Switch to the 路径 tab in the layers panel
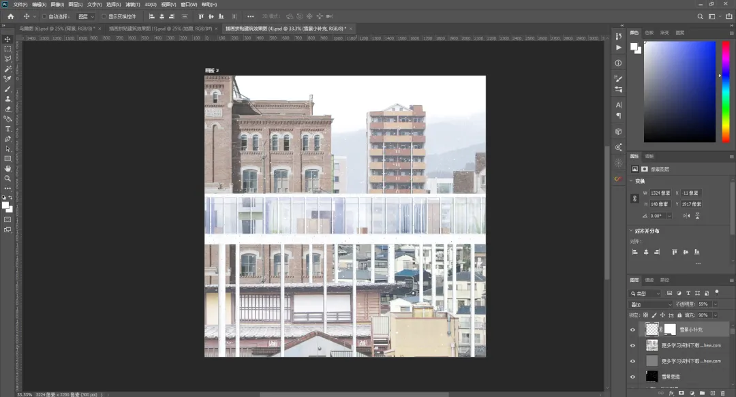This screenshot has height=397, width=736. click(664, 280)
